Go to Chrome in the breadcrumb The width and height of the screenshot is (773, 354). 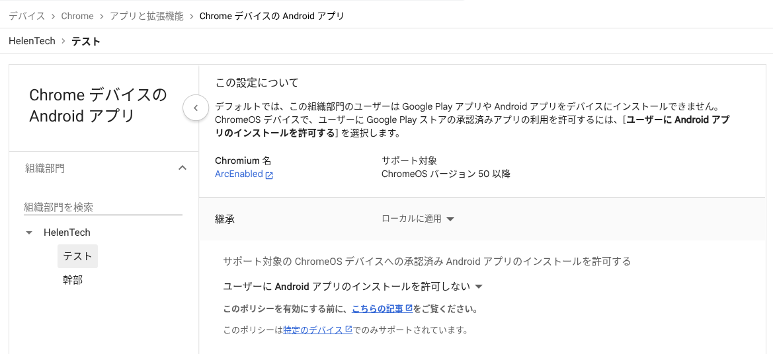coord(77,16)
